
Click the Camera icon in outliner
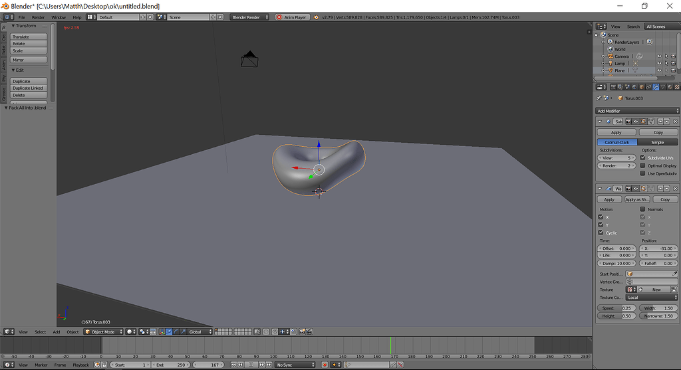click(611, 56)
